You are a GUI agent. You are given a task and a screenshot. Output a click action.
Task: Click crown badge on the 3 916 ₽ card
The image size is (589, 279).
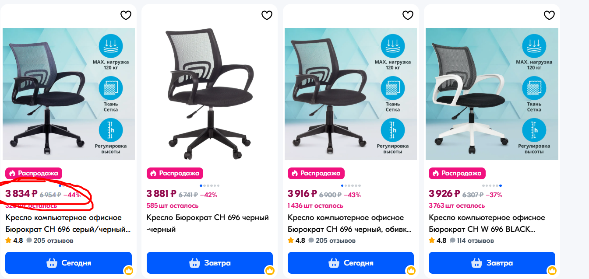[410, 270]
